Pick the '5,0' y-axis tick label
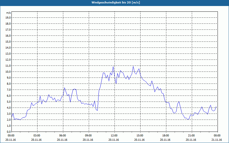 click(9, 102)
